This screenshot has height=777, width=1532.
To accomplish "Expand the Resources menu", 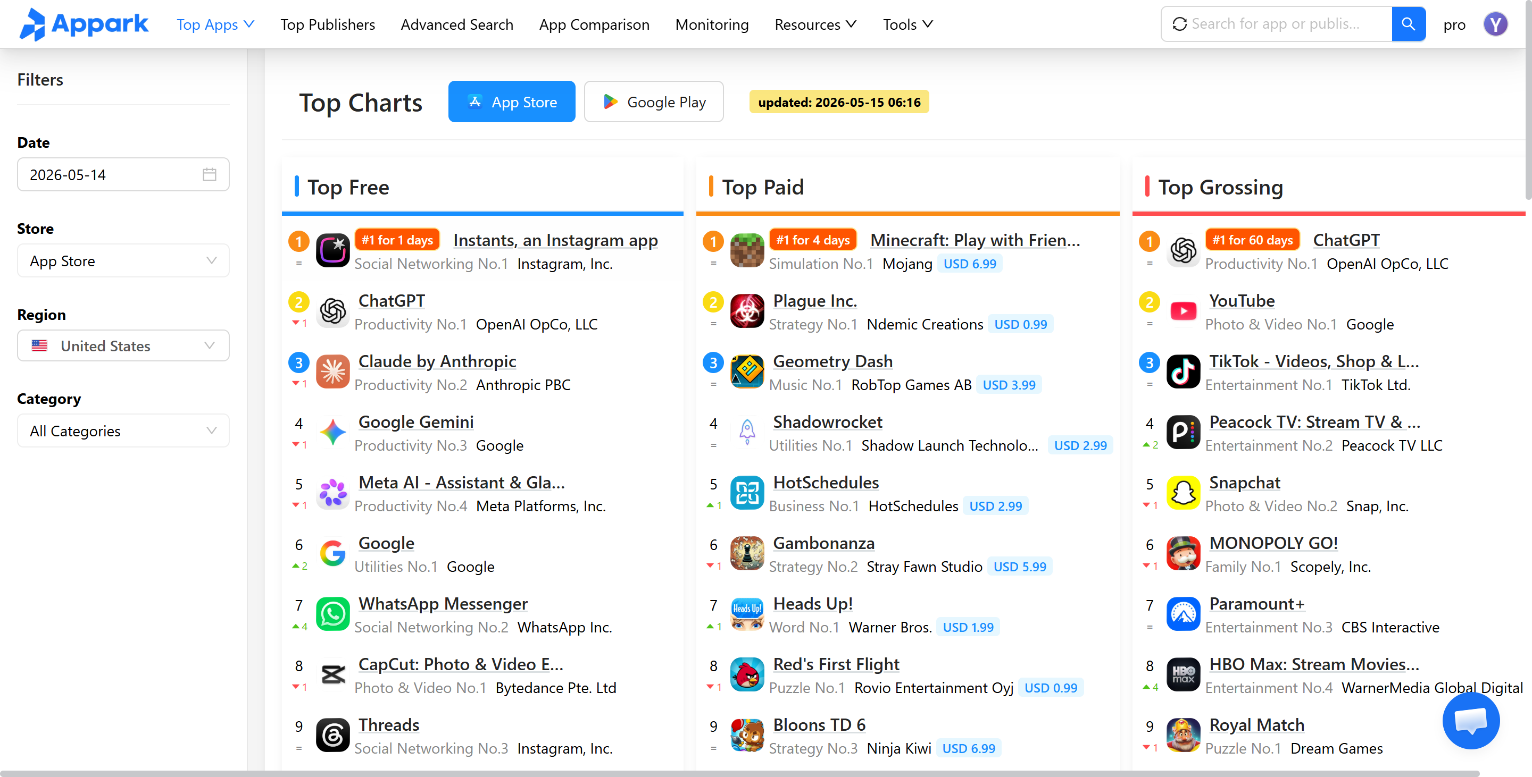I will pyautogui.click(x=815, y=24).
